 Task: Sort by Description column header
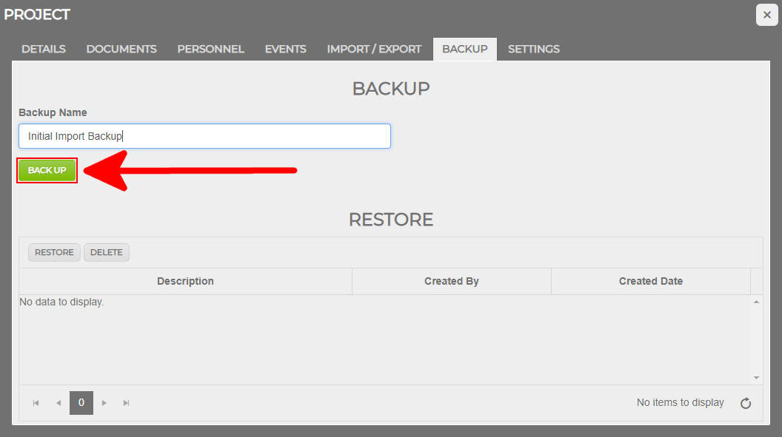coord(185,281)
